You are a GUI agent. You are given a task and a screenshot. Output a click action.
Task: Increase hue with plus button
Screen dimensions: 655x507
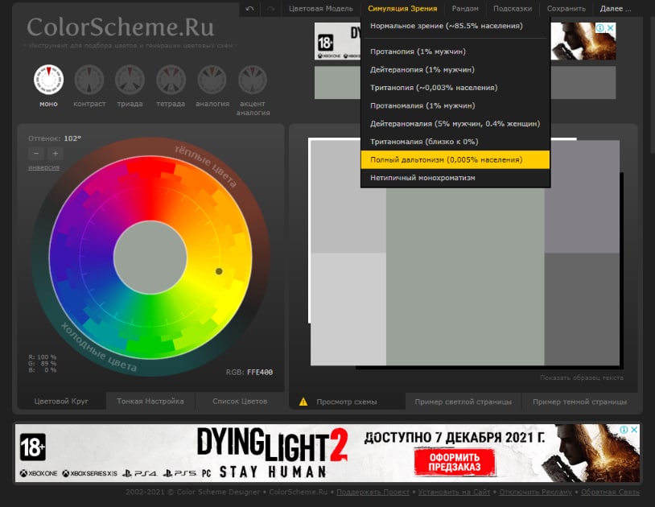tap(56, 154)
